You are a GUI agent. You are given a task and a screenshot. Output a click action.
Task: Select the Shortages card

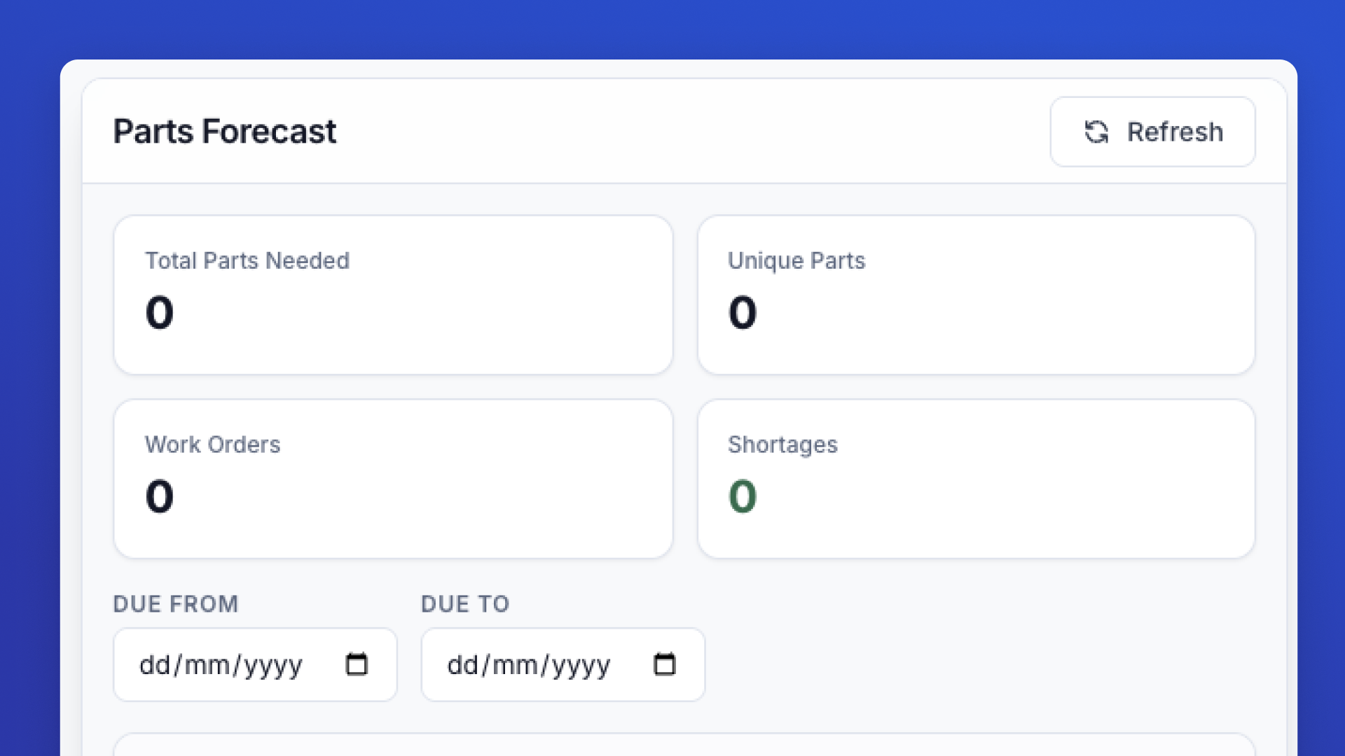click(976, 478)
